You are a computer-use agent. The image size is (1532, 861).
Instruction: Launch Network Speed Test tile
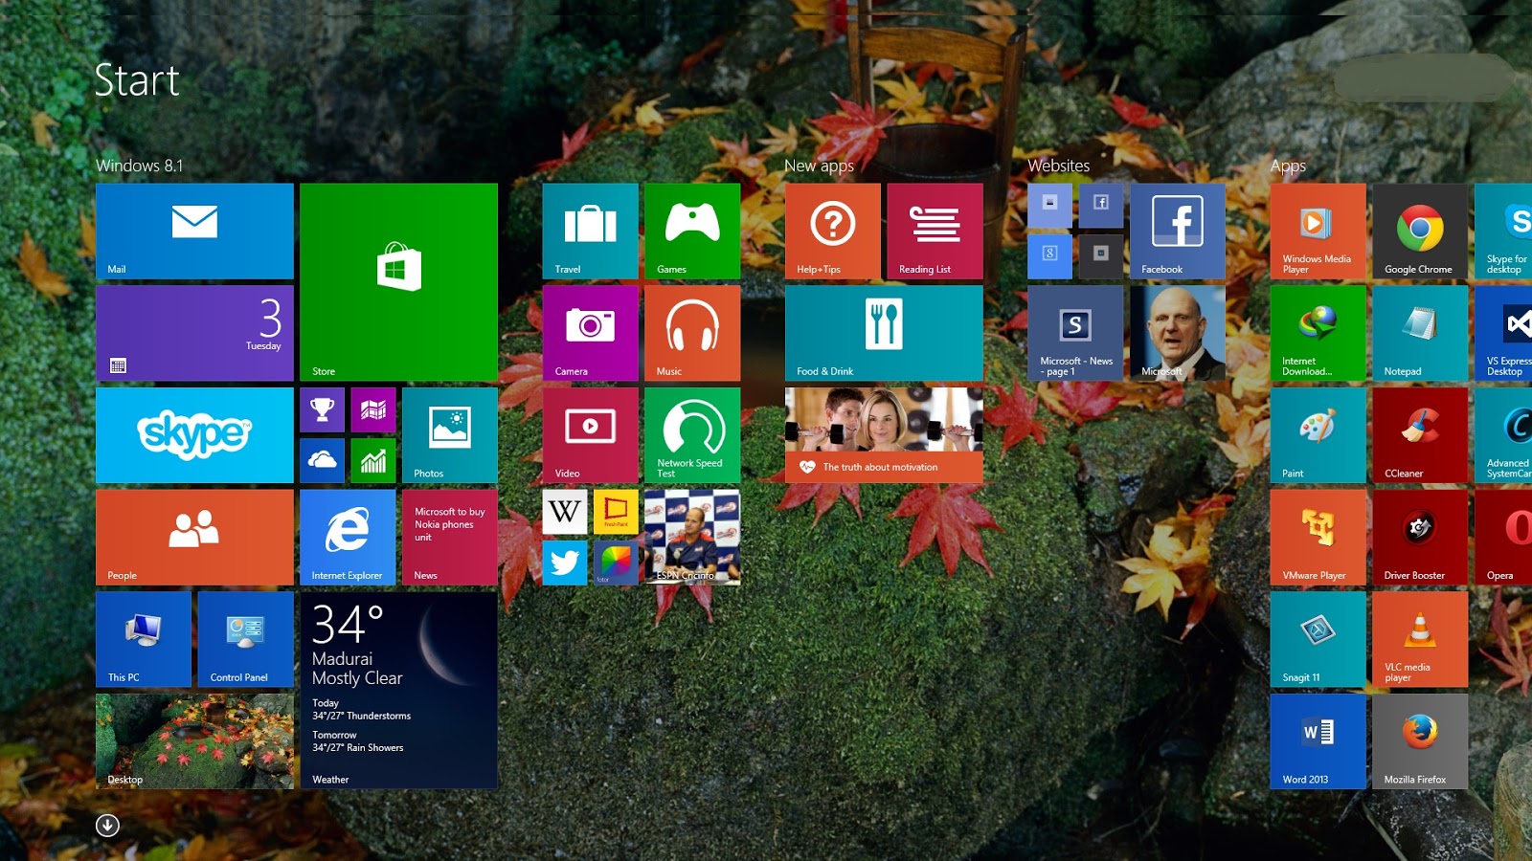pos(692,435)
